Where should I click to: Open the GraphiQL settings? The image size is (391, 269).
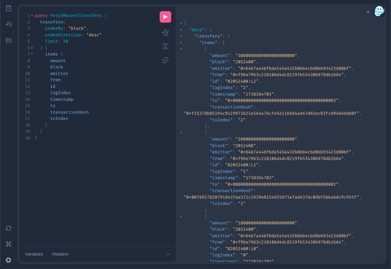(9, 260)
